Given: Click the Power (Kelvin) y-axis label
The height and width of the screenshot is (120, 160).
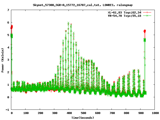Looking at the screenshot, I should (x=2, y=60).
